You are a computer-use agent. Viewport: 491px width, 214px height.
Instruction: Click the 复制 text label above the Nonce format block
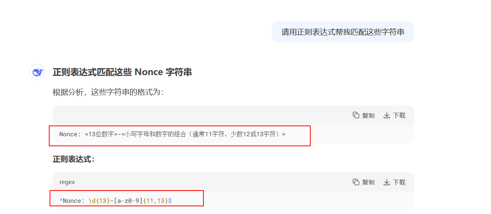[368, 115]
